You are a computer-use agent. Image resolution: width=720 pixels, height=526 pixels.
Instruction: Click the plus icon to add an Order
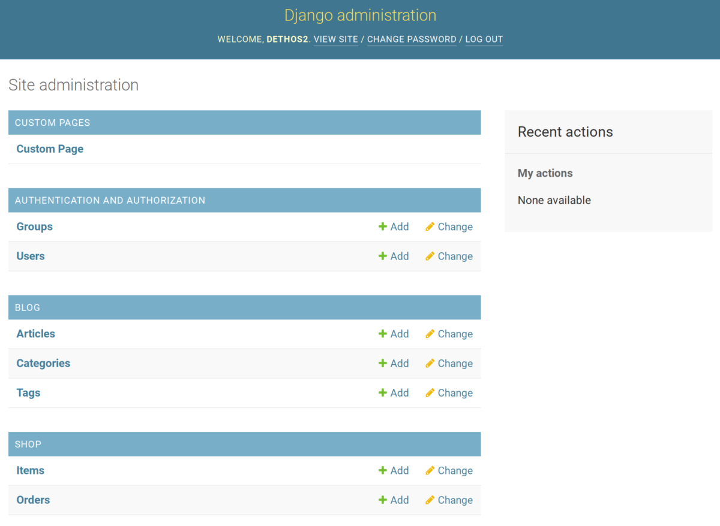coord(382,500)
